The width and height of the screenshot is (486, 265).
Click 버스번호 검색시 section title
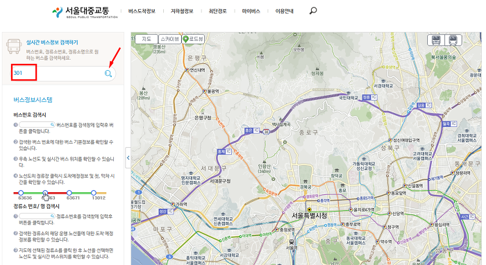tap(30, 115)
